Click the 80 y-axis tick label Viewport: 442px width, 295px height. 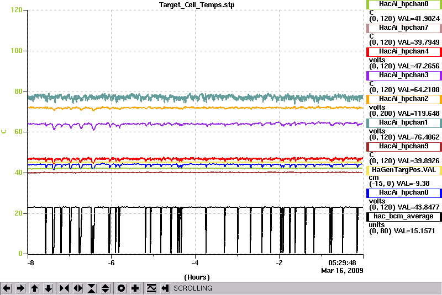[18, 92]
